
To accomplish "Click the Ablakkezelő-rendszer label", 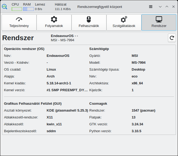I will tap(21, 117).
